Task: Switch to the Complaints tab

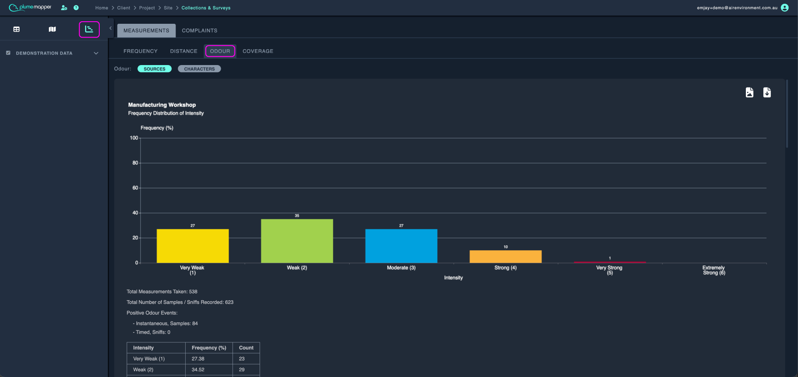Action: coord(199,30)
